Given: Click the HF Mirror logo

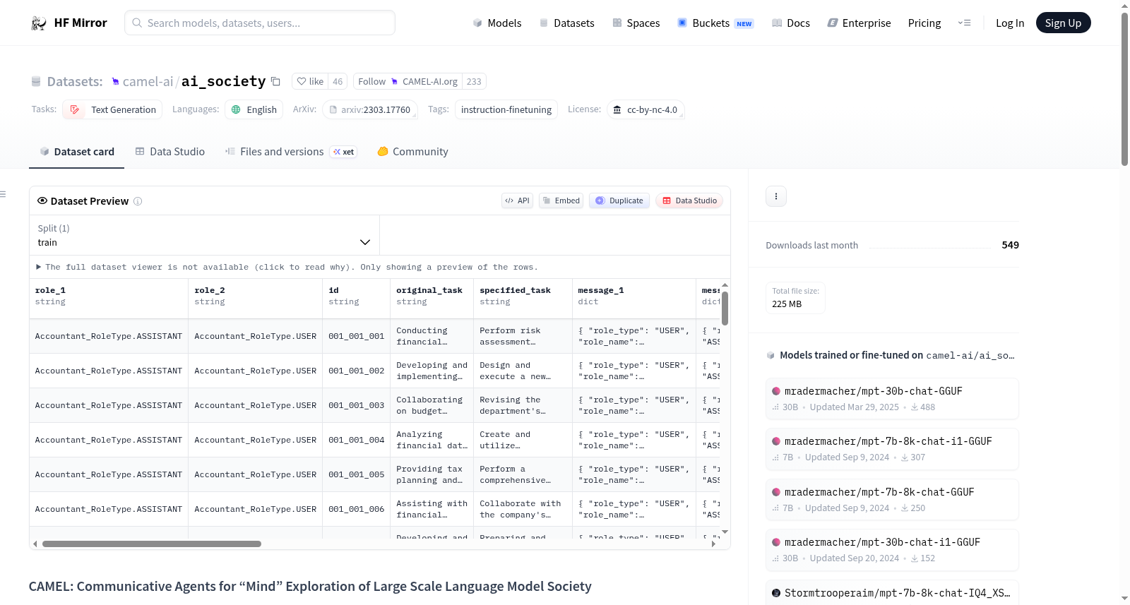Looking at the screenshot, I should click(x=69, y=23).
